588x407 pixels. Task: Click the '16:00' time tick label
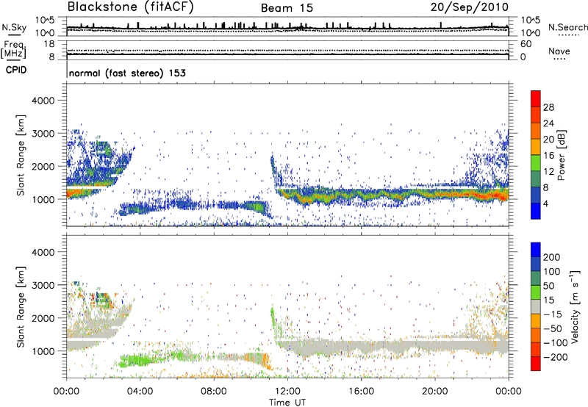click(361, 392)
